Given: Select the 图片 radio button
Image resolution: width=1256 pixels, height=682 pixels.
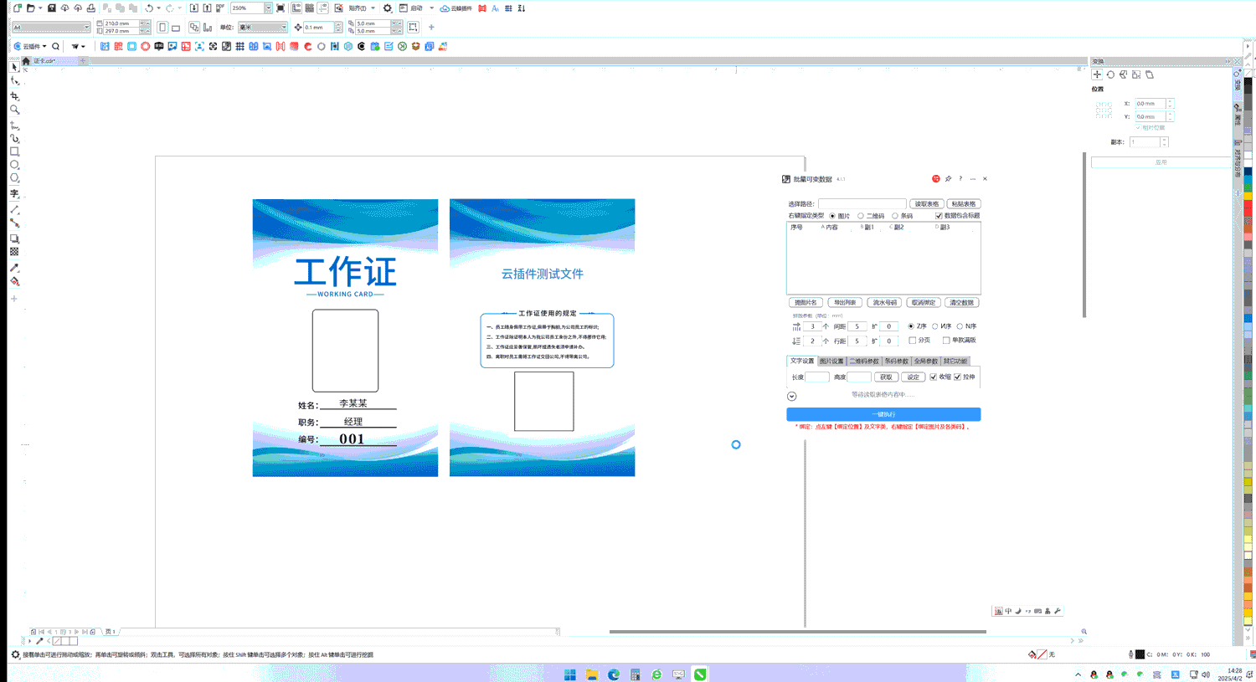Looking at the screenshot, I should [x=832, y=216].
